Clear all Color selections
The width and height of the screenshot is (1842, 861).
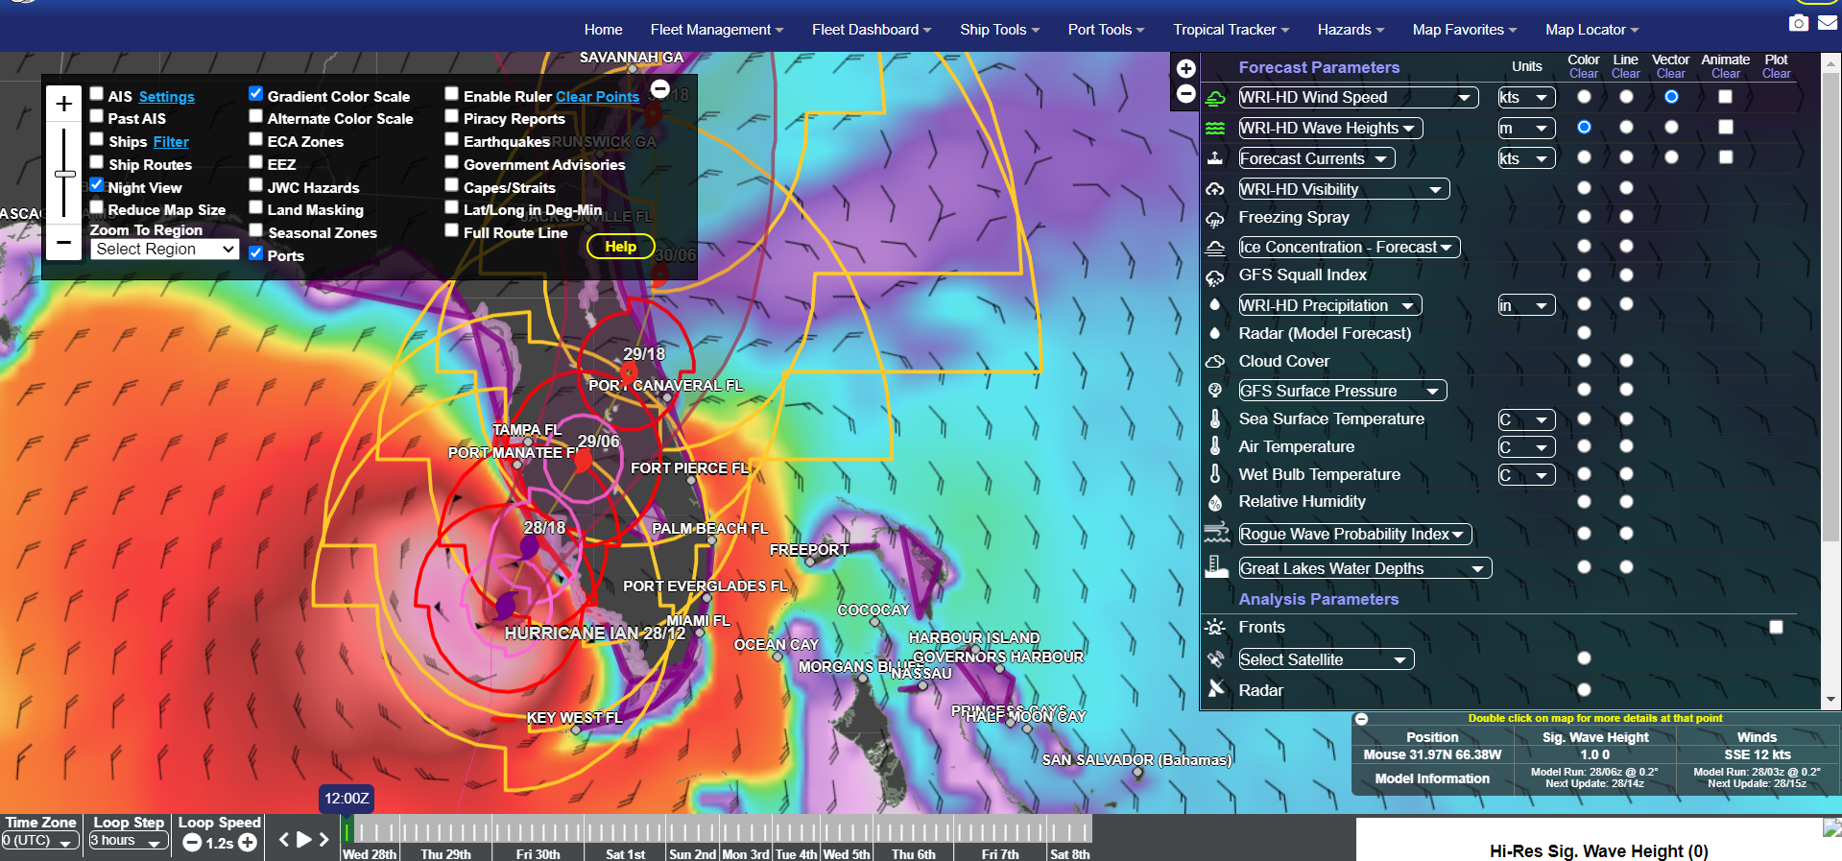(x=1584, y=74)
